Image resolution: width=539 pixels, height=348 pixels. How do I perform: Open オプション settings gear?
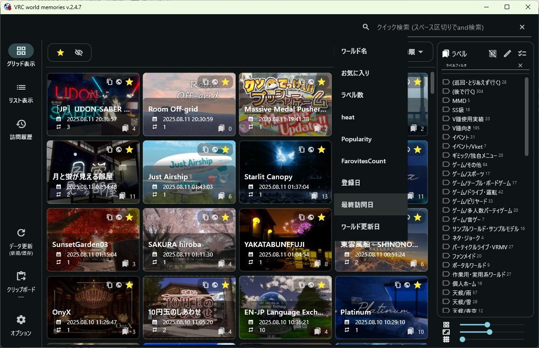(x=21, y=320)
